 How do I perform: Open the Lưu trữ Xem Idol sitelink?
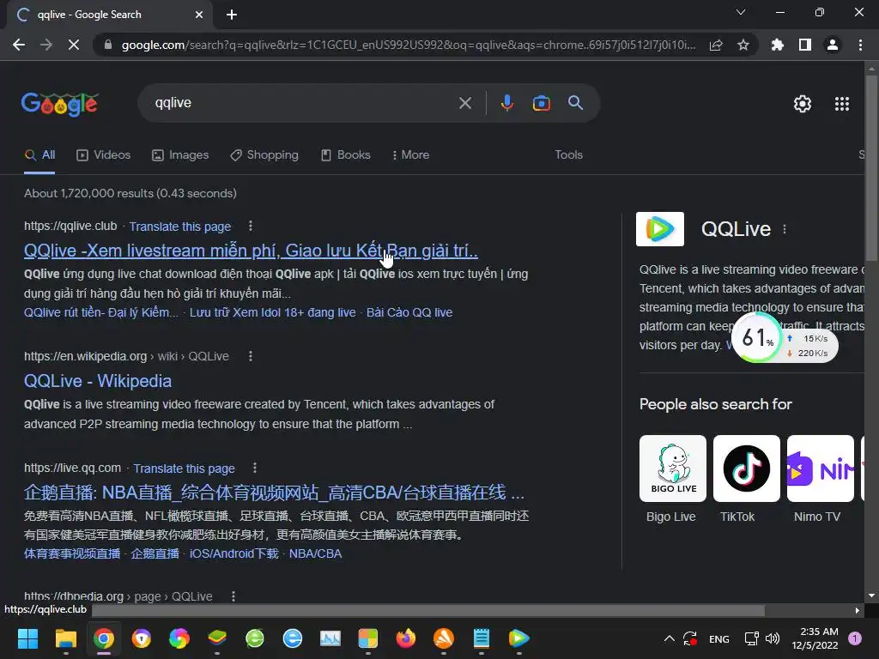(x=272, y=312)
